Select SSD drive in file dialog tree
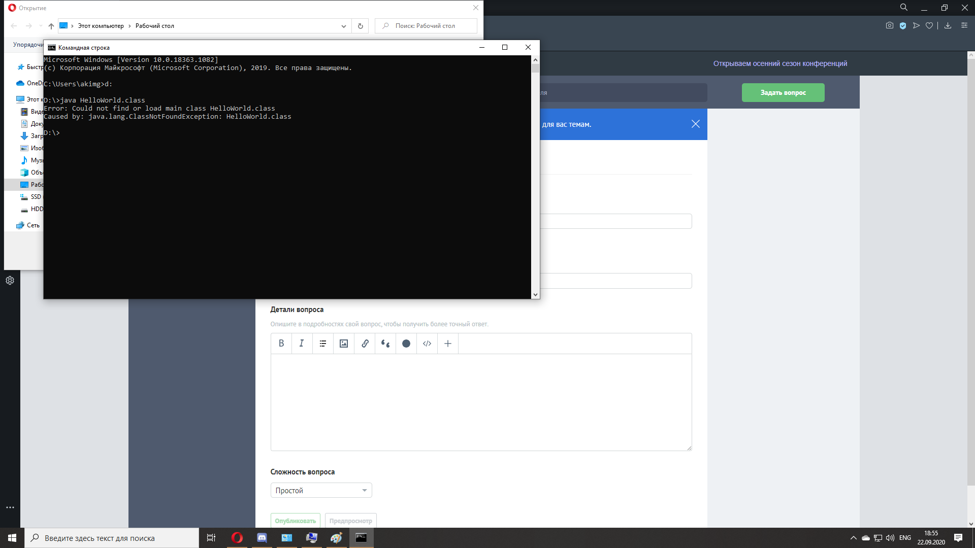The height and width of the screenshot is (548, 975). coord(31,197)
